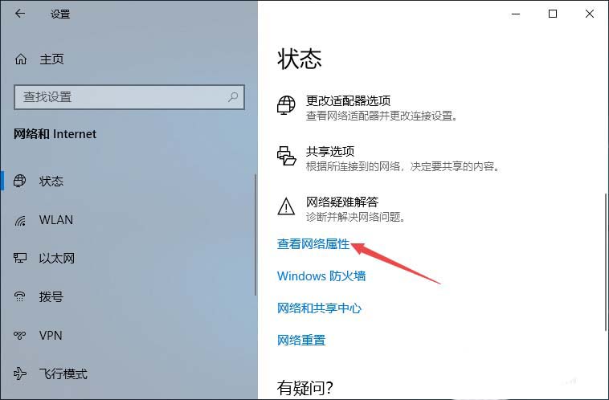This screenshot has height=400, width=609.
Task: Open the 查看网络属性 link
Action: (x=313, y=244)
